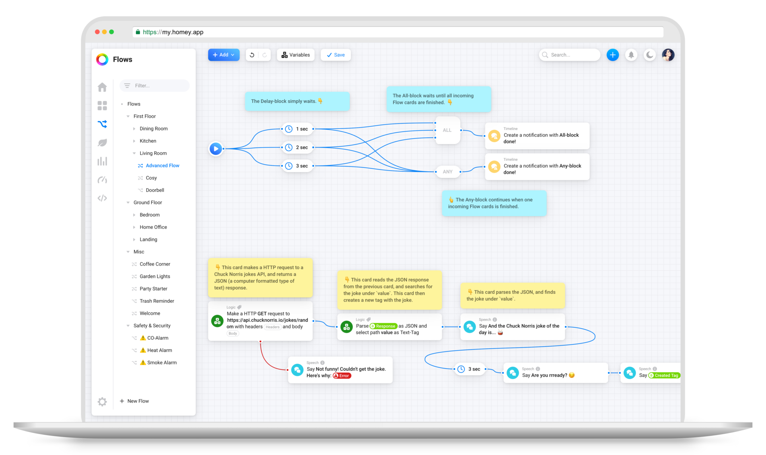The width and height of the screenshot is (766, 455).
Task: Expand the Dining Room folder
Action: click(134, 129)
